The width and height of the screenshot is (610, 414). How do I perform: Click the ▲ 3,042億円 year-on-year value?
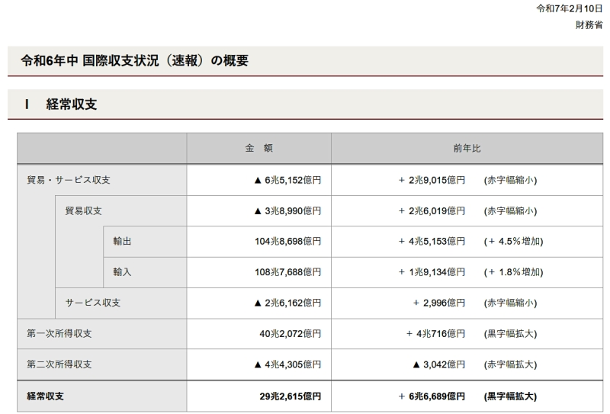(x=438, y=364)
